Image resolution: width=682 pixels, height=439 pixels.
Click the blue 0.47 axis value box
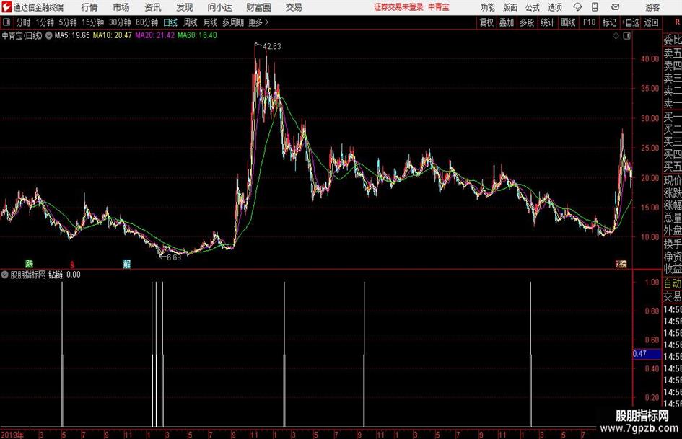click(647, 354)
